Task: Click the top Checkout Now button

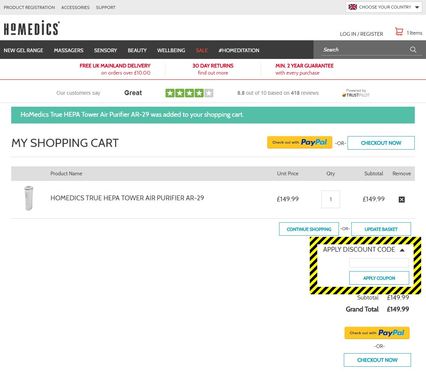Action: point(381,143)
